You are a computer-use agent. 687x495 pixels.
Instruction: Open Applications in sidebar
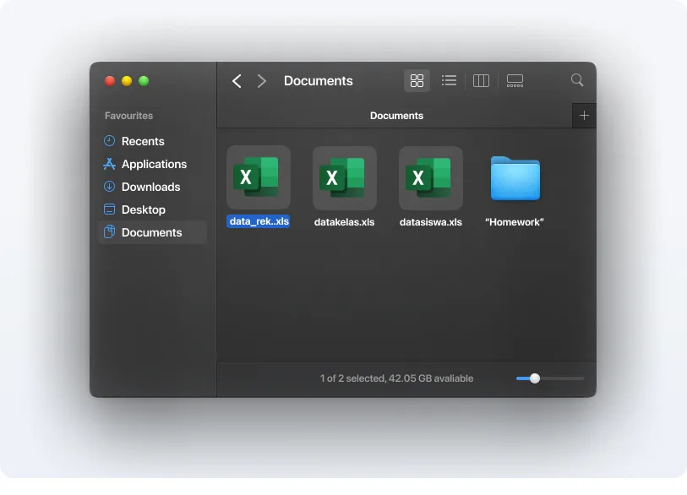pyautogui.click(x=153, y=164)
